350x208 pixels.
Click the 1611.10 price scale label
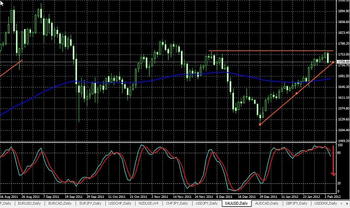[x=343, y=98]
